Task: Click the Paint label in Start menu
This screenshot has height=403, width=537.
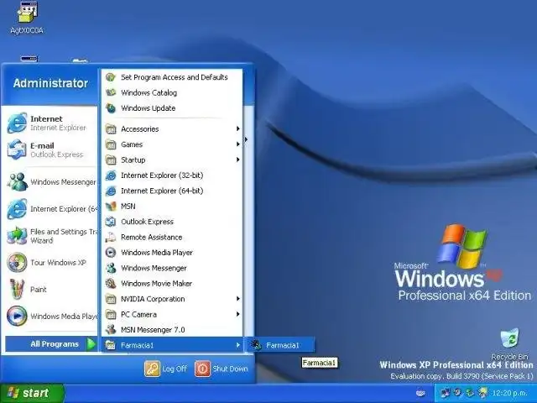Action: click(x=39, y=290)
